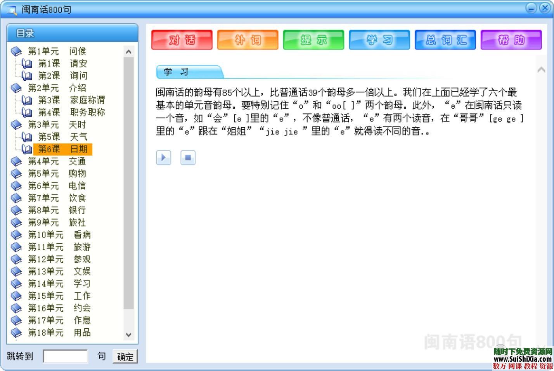Stop the audio playback
This screenshot has height=371, width=554.
pos(188,158)
